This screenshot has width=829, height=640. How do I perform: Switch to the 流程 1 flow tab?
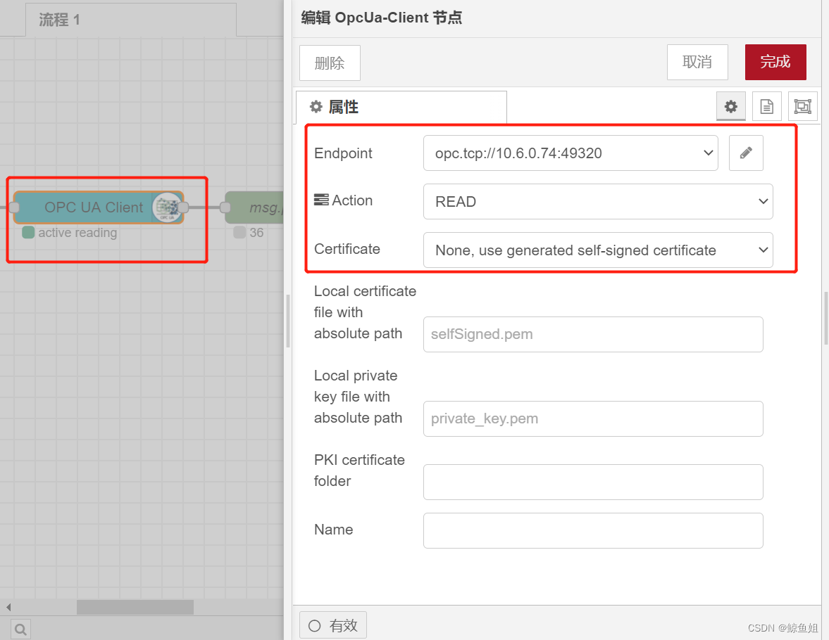click(x=130, y=20)
